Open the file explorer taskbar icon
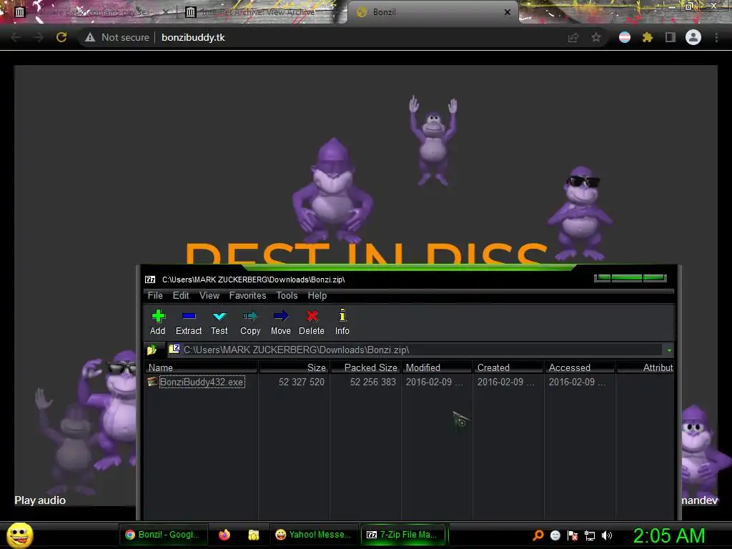Viewport: 732px width, 549px height. [x=254, y=535]
